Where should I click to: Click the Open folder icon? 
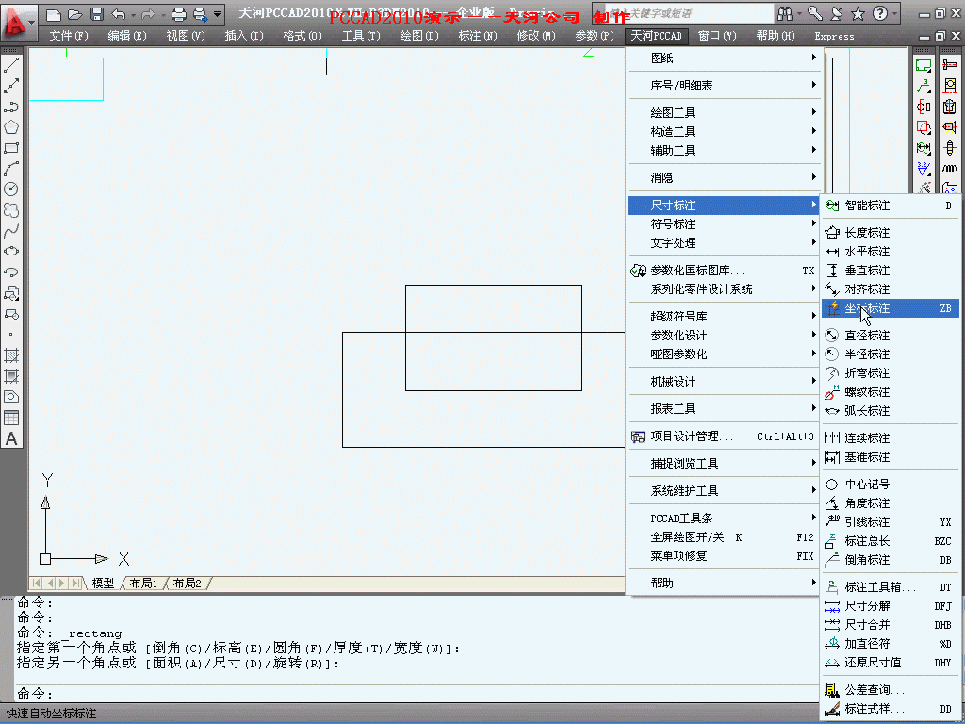tap(75, 13)
